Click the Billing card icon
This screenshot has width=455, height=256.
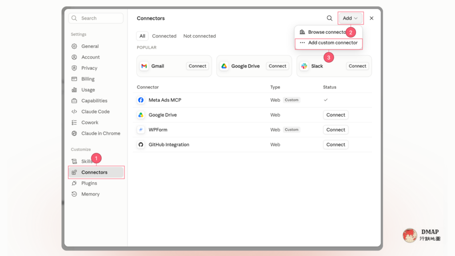74,79
